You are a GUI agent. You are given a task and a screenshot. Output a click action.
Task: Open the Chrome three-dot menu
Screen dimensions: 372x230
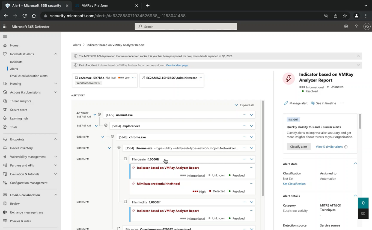coord(366,16)
